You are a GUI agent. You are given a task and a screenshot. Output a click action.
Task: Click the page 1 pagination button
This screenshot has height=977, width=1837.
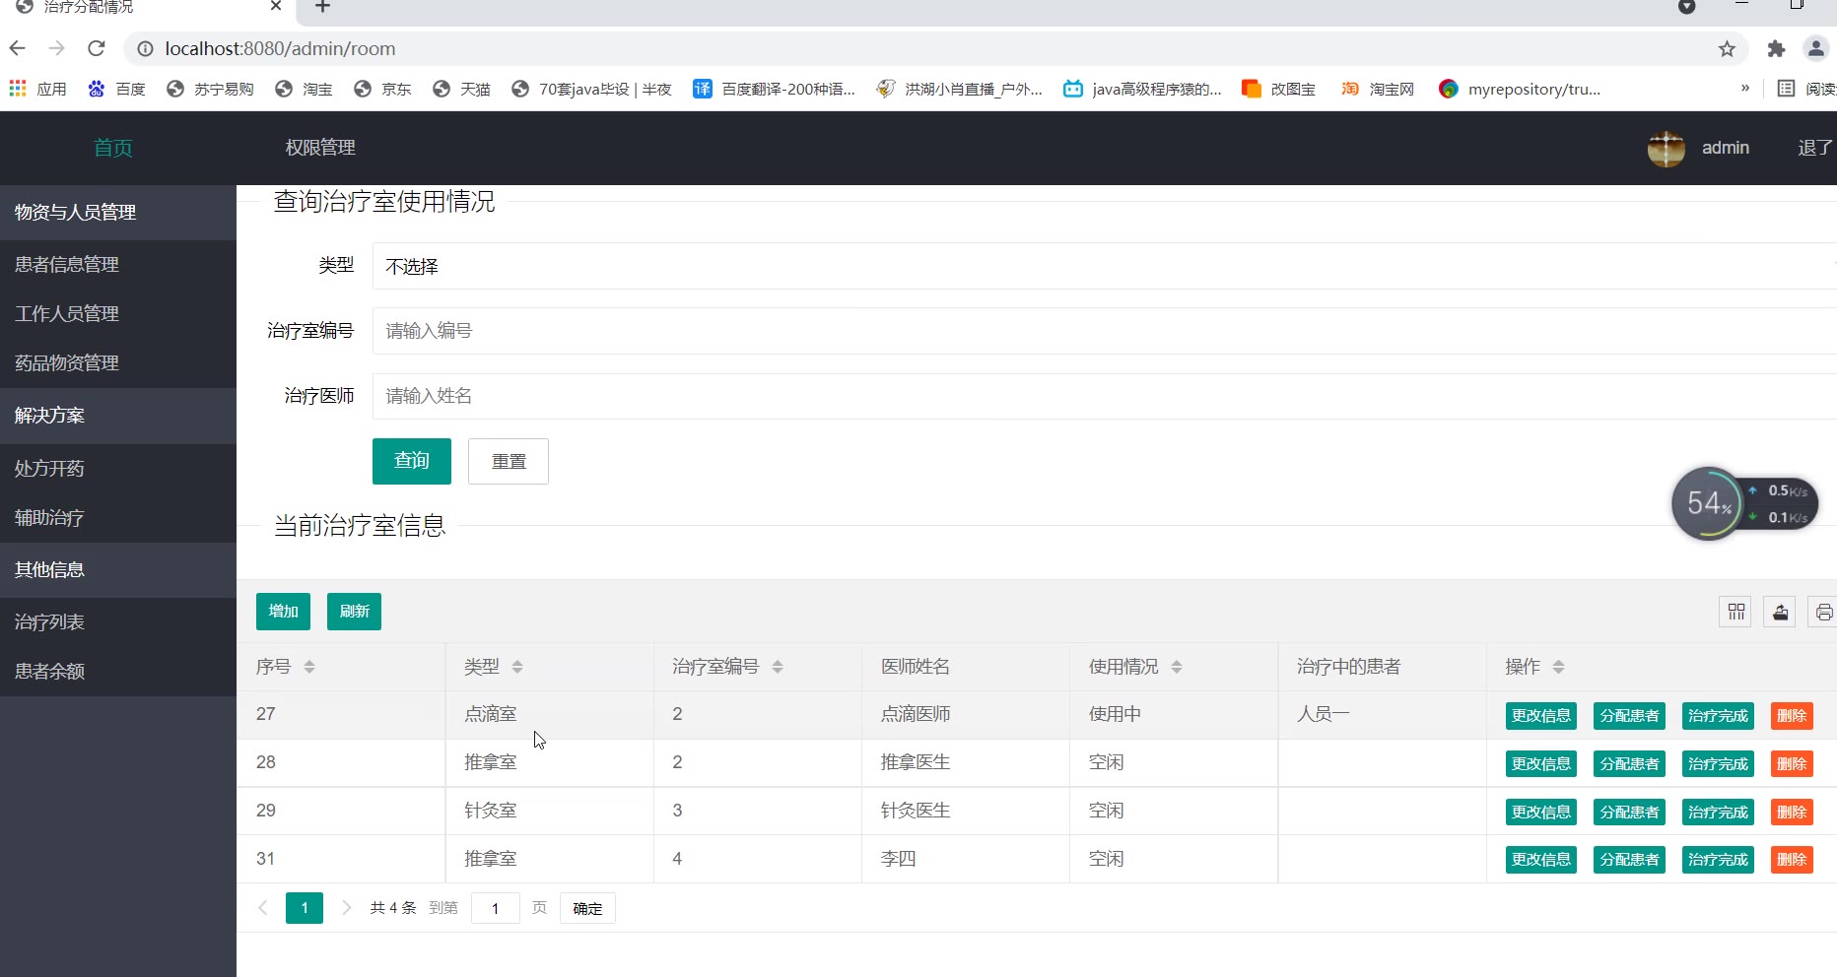click(305, 908)
